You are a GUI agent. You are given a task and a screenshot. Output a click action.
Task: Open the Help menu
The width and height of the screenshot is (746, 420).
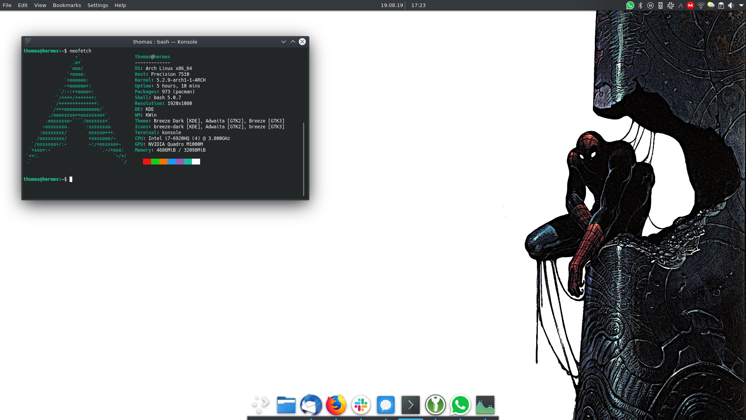pyautogui.click(x=120, y=5)
